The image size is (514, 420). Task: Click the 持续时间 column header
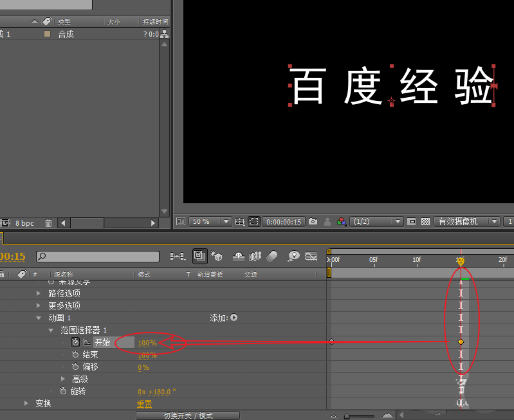tap(156, 22)
